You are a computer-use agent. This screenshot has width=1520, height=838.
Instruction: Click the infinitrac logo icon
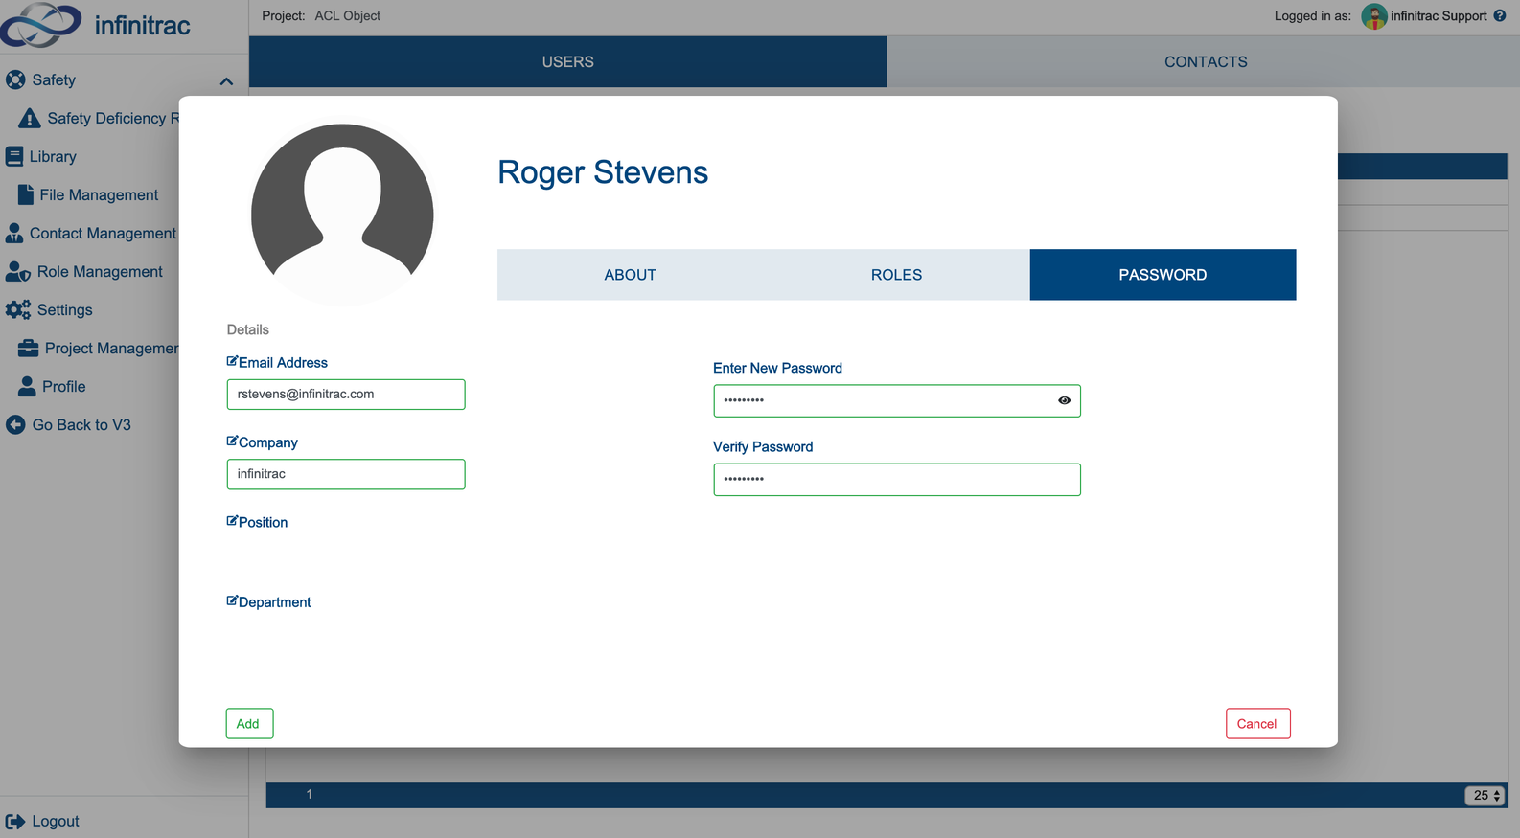pyautogui.click(x=41, y=25)
